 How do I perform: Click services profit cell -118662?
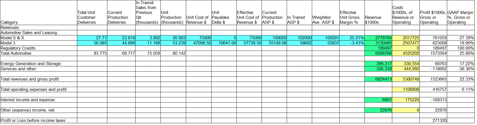click(433, 69)
